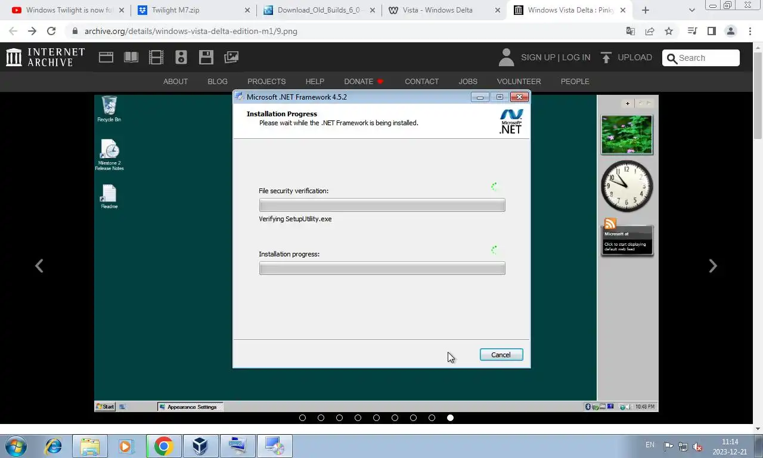Click the share page icon in address bar
Viewport: 763px width, 458px height.
click(650, 31)
